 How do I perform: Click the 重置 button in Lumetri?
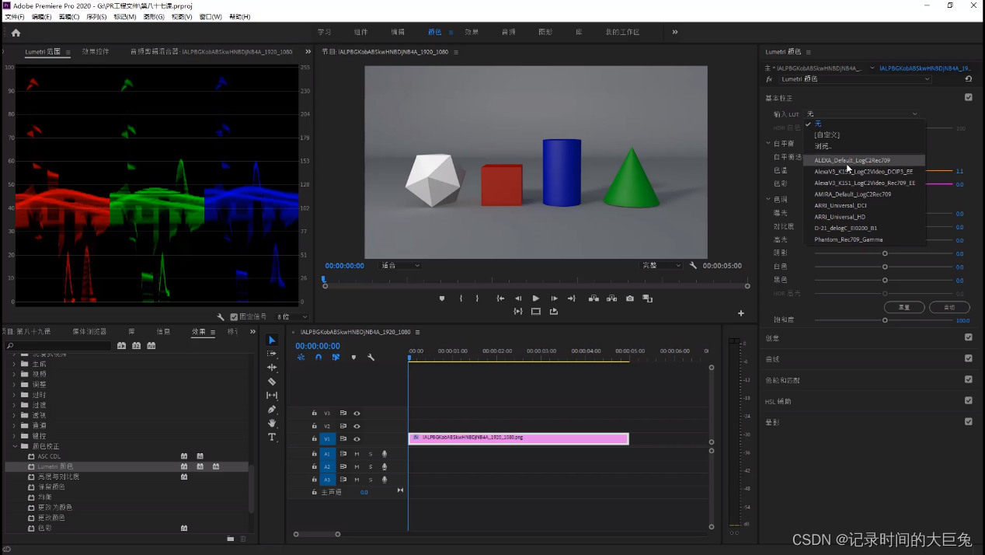(x=904, y=307)
